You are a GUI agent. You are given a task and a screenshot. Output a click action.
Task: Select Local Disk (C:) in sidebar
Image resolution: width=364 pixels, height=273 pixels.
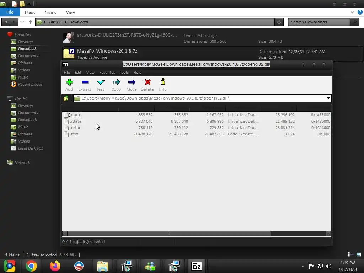point(31,148)
